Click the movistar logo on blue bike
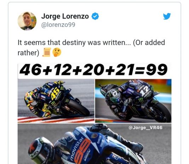Viewport: 189px width, 164px height. [x=77, y=149]
